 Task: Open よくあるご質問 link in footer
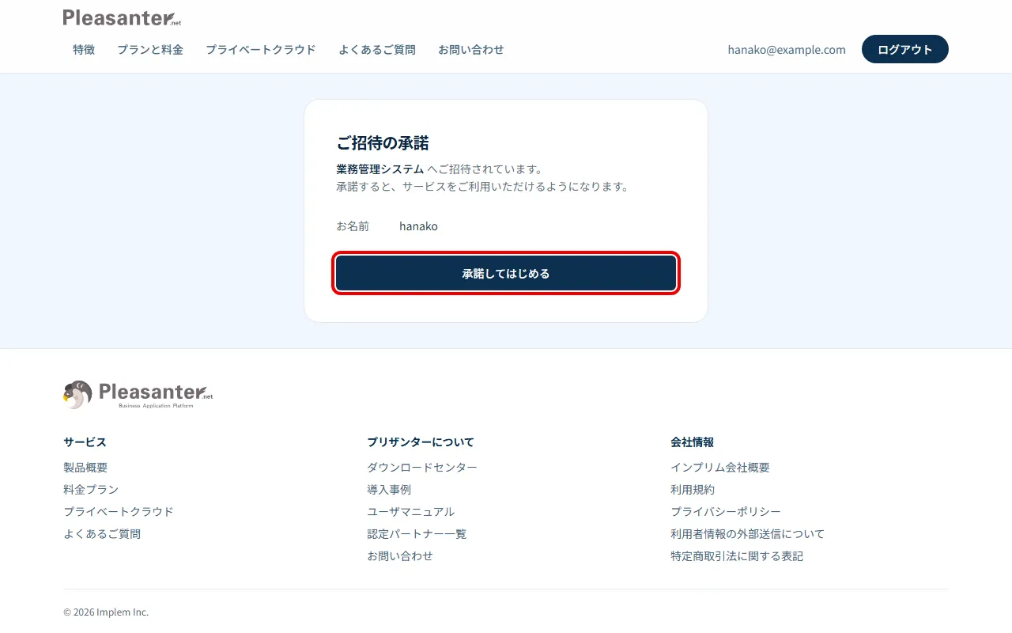coord(102,534)
